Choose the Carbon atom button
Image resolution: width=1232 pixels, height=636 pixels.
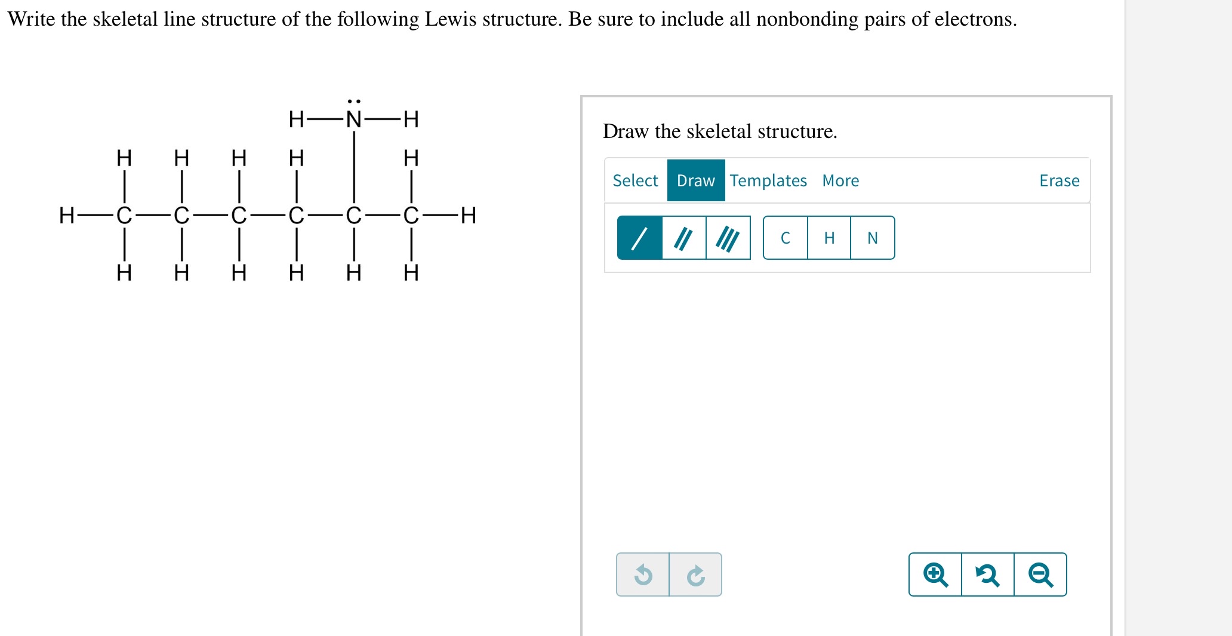(784, 238)
